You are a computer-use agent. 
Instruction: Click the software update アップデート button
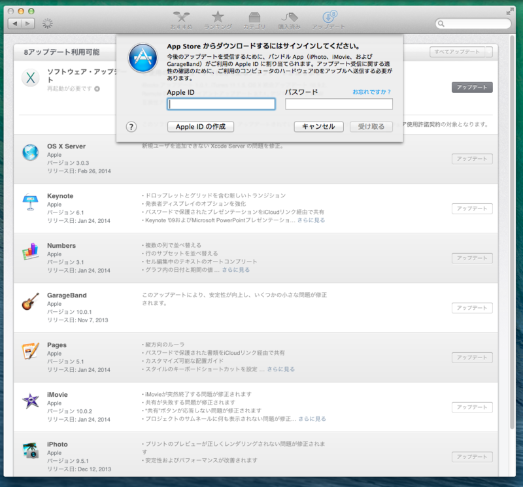(x=472, y=88)
